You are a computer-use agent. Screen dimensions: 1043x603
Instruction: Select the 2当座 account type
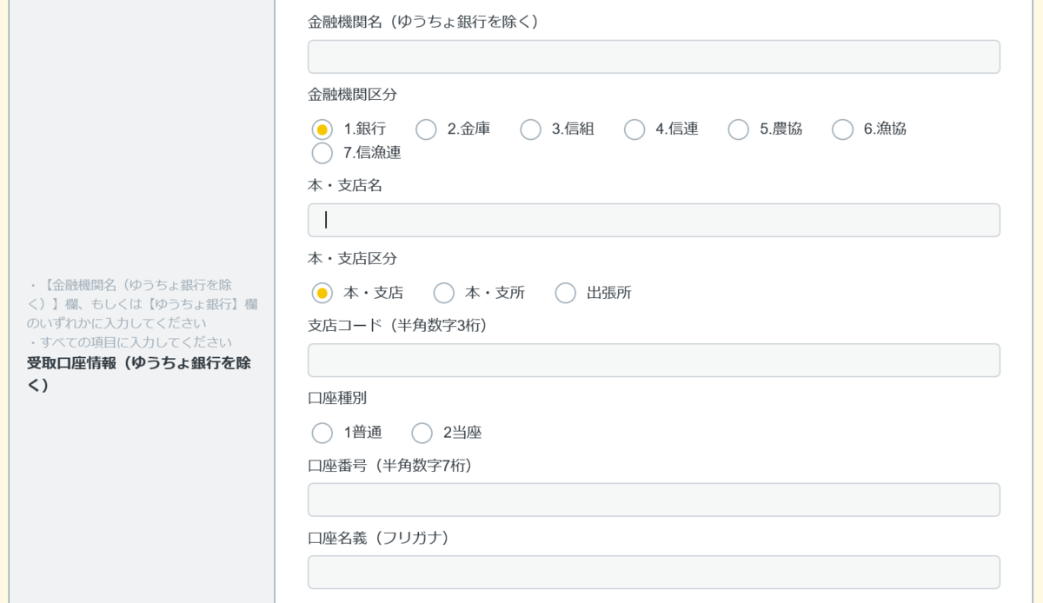point(422,433)
